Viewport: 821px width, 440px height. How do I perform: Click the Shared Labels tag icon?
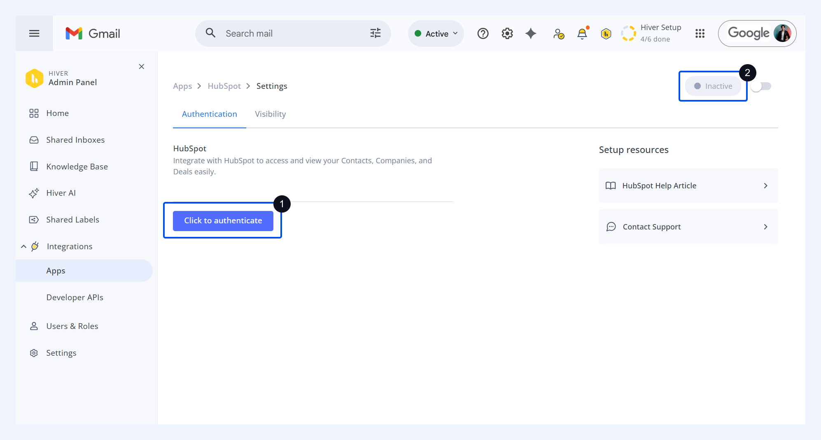pyautogui.click(x=34, y=220)
